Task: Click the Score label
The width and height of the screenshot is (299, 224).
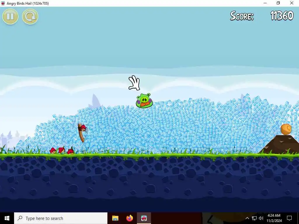Action: coord(242,16)
